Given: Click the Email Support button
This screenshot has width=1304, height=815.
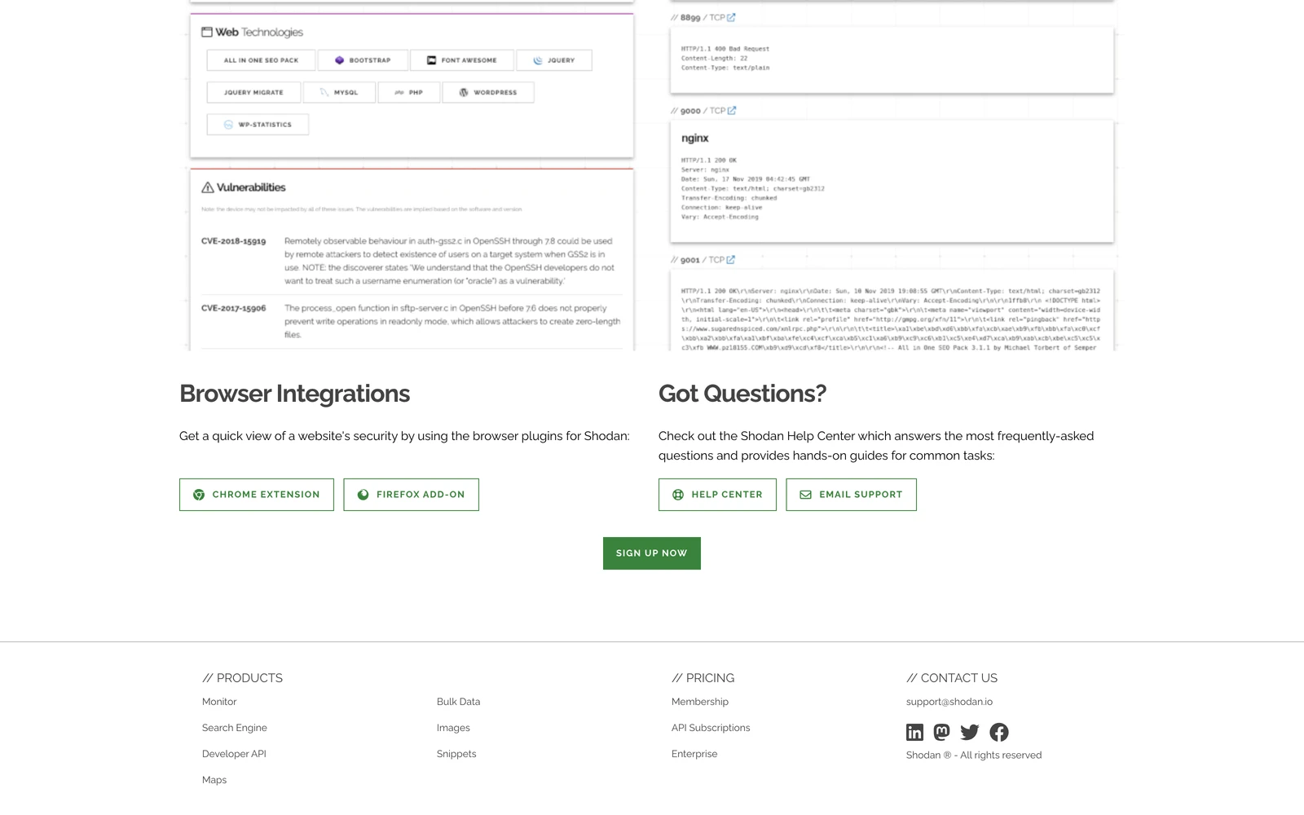Looking at the screenshot, I should [x=852, y=495].
